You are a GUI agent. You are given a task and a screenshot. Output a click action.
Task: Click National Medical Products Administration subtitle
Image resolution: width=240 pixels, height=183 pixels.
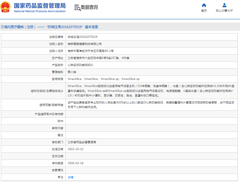click(40, 11)
